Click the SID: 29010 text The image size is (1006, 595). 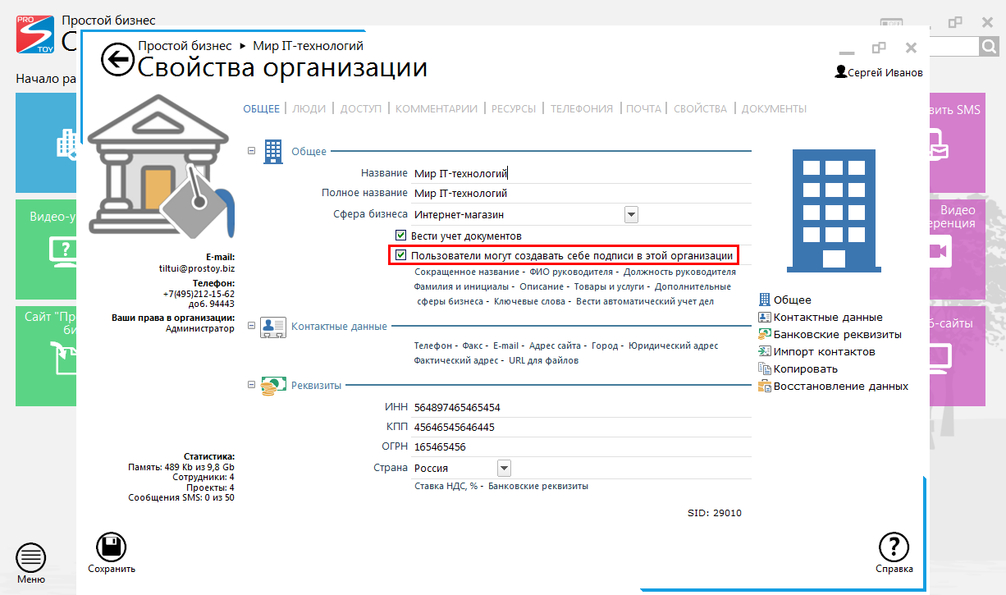click(x=715, y=513)
